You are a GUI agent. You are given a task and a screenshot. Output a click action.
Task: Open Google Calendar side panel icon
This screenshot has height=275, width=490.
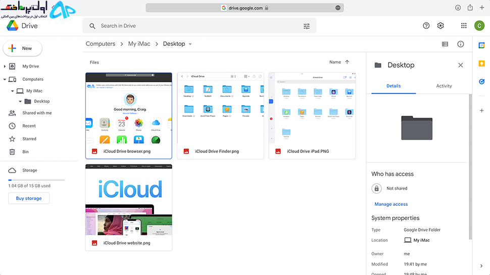point(481,45)
